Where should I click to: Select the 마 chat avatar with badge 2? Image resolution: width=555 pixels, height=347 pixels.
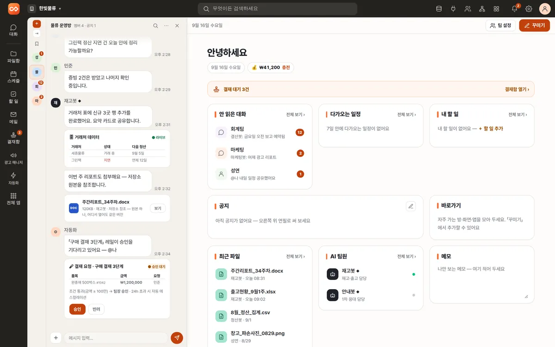pos(37,100)
